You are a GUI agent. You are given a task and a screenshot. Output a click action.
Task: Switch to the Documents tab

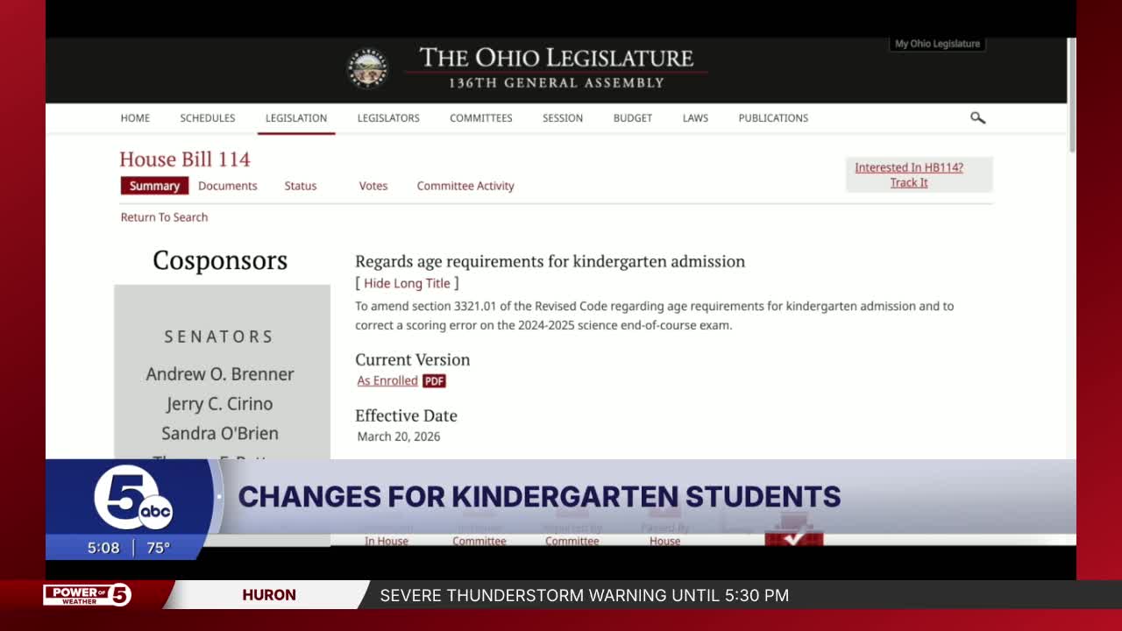pyautogui.click(x=228, y=186)
